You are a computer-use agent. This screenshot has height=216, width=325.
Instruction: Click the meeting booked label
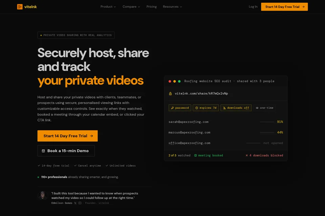pyautogui.click(x=211, y=155)
